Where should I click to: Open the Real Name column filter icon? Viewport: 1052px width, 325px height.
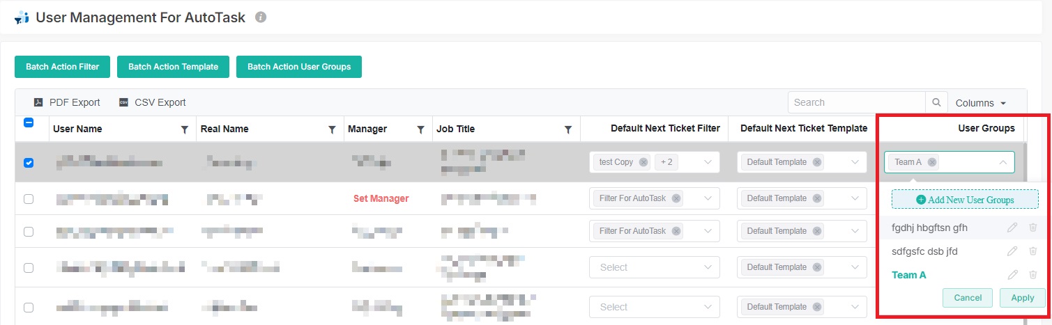coord(332,129)
